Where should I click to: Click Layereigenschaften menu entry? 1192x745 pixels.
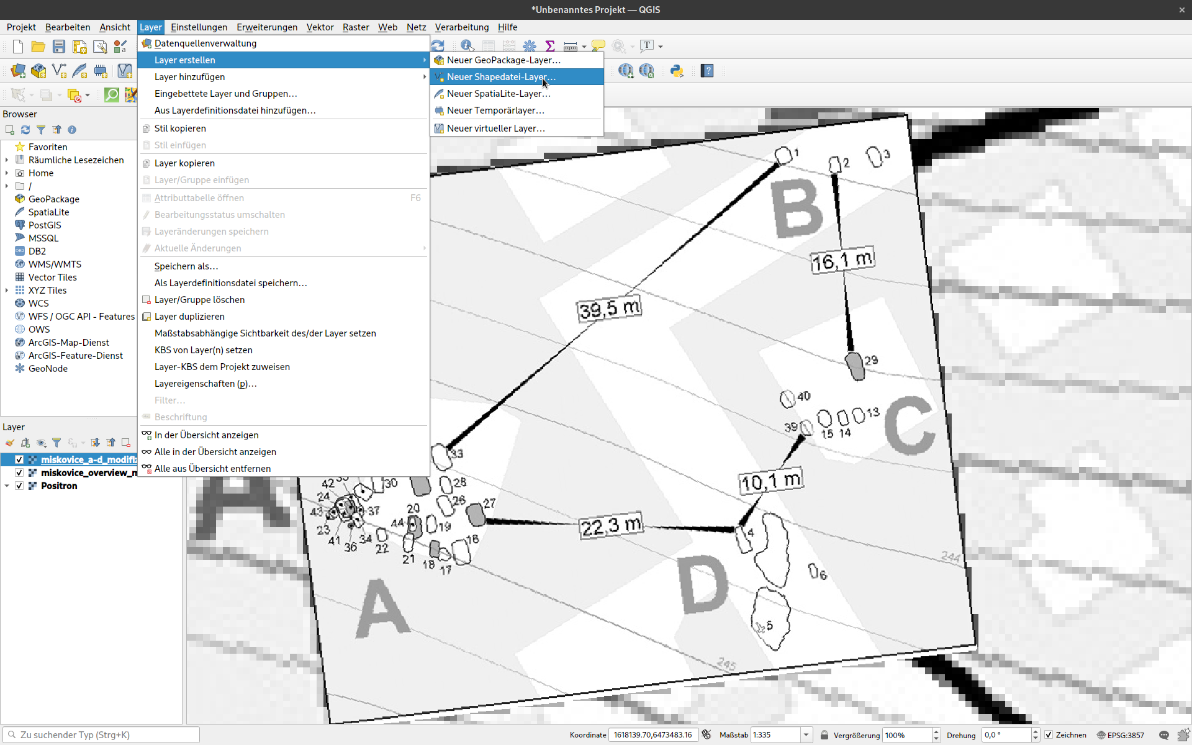click(284, 384)
